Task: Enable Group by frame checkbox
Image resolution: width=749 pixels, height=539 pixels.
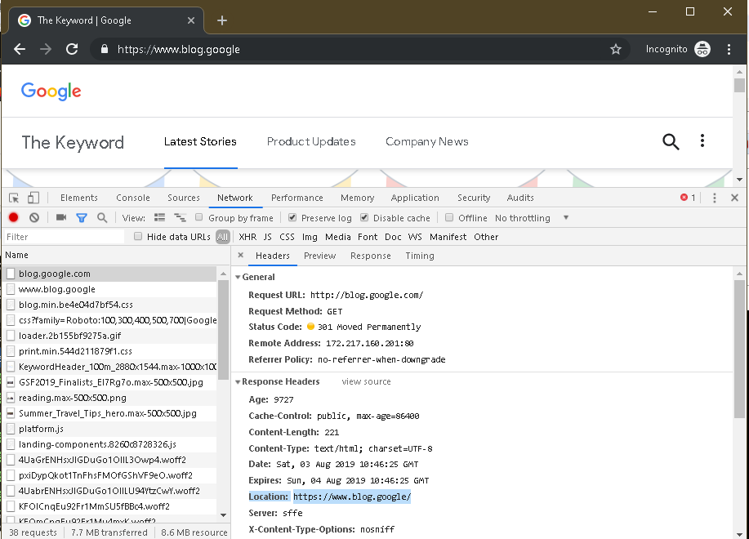Action: 199,218
